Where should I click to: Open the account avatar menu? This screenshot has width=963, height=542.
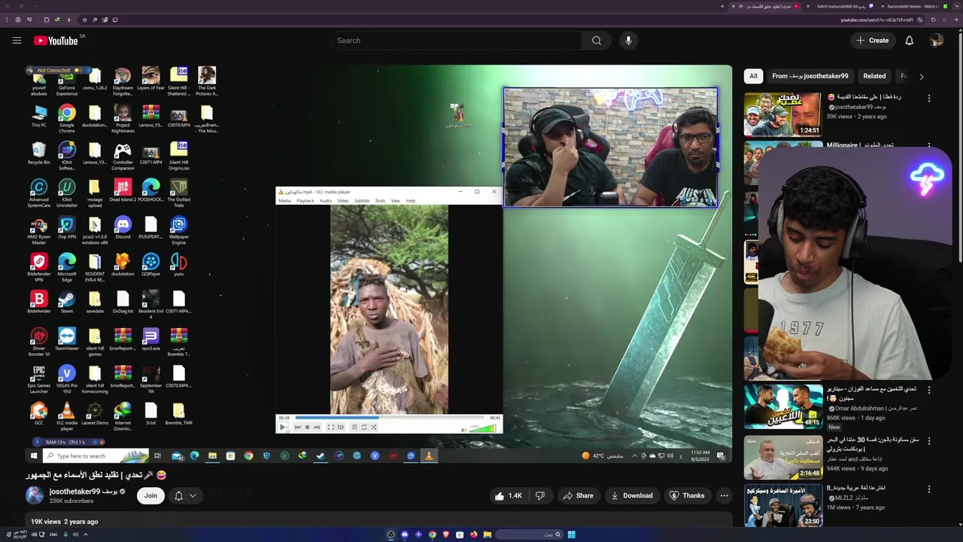click(x=937, y=41)
